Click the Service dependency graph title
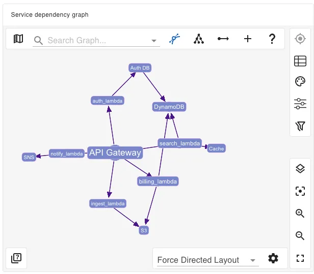This screenshot has height=274, width=314. tap(49, 15)
